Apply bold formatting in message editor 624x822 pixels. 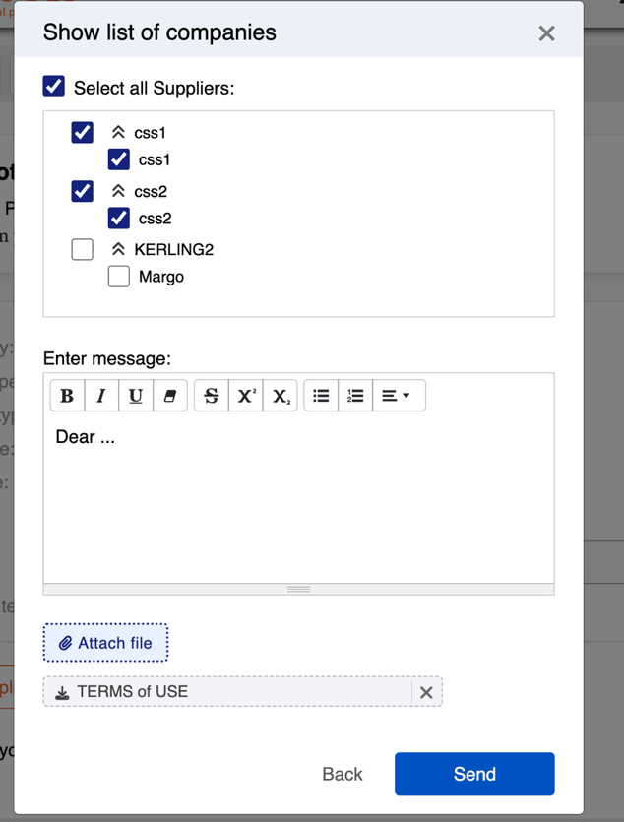pos(67,396)
